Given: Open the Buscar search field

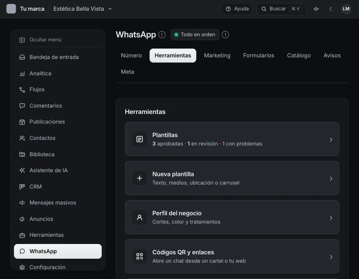Looking at the screenshot, I should coord(281,9).
